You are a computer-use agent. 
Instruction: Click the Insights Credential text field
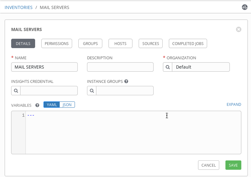pos(49,91)
